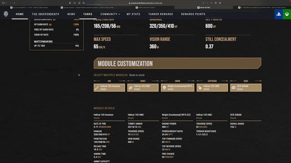Open the TANKS nav item

(88, 14)
